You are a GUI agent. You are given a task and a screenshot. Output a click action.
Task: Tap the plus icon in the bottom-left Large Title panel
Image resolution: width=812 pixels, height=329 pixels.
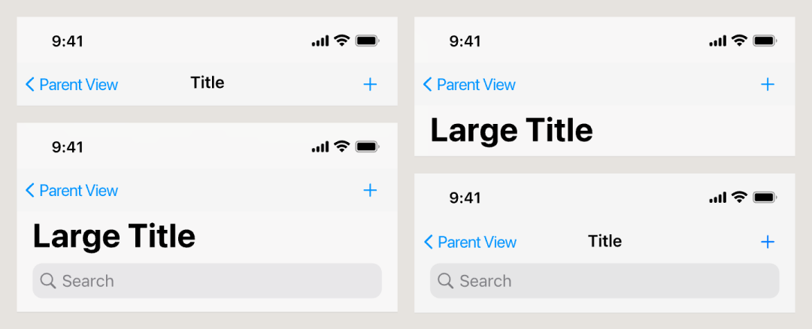(370, 190)
